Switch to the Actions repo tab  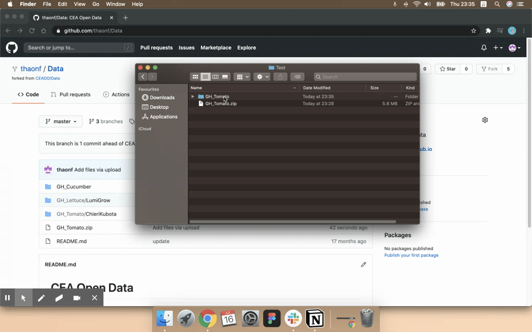[116, 95]
